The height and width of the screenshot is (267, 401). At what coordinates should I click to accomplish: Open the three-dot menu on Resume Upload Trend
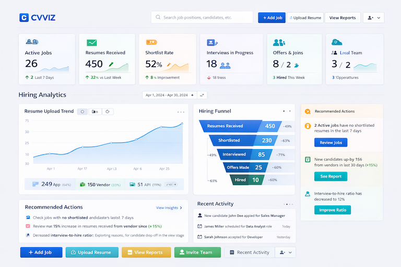pyautogui.click(x=181, y=112)
